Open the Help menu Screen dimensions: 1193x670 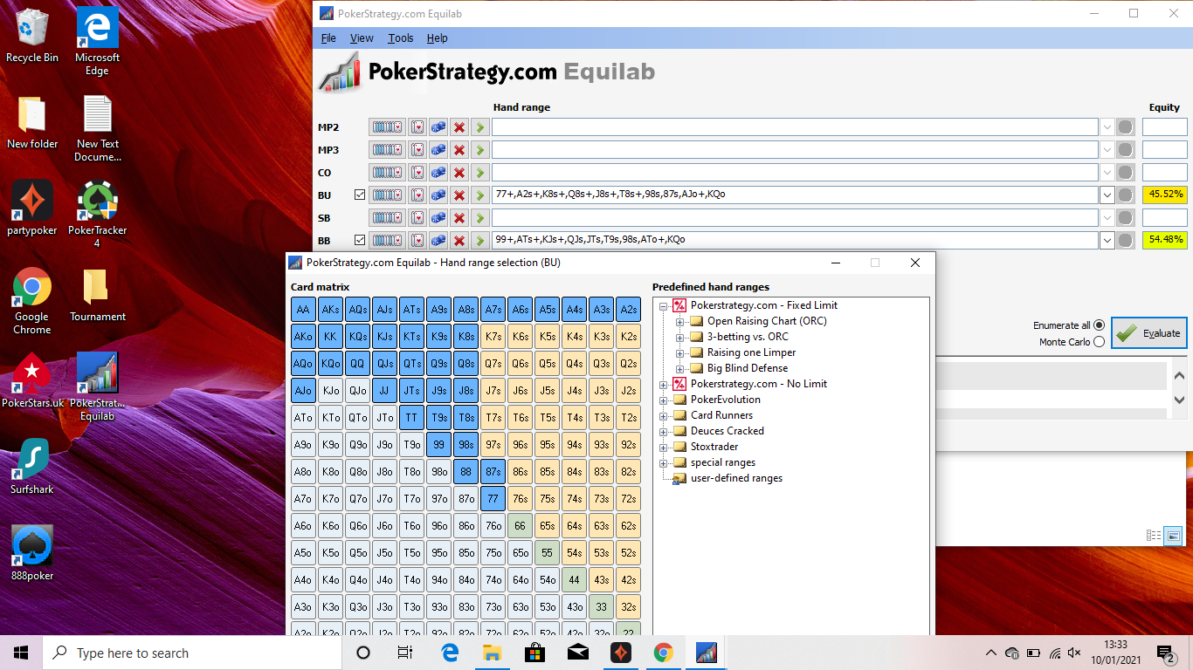(438, 38)
